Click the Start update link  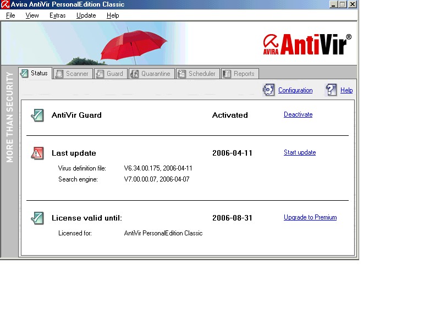300,152
